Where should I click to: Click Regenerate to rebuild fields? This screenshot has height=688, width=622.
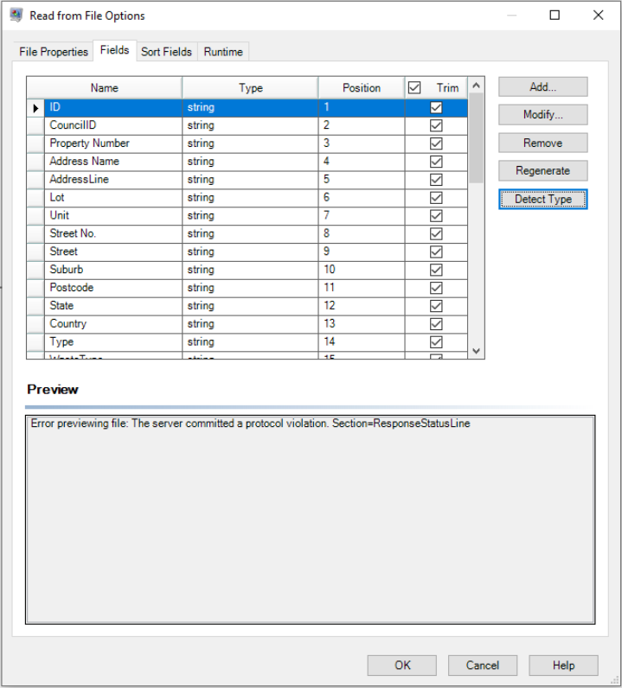[x=542, y=171]
